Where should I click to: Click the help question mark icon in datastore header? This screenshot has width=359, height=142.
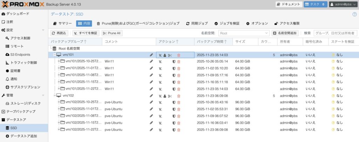point(354,14)
